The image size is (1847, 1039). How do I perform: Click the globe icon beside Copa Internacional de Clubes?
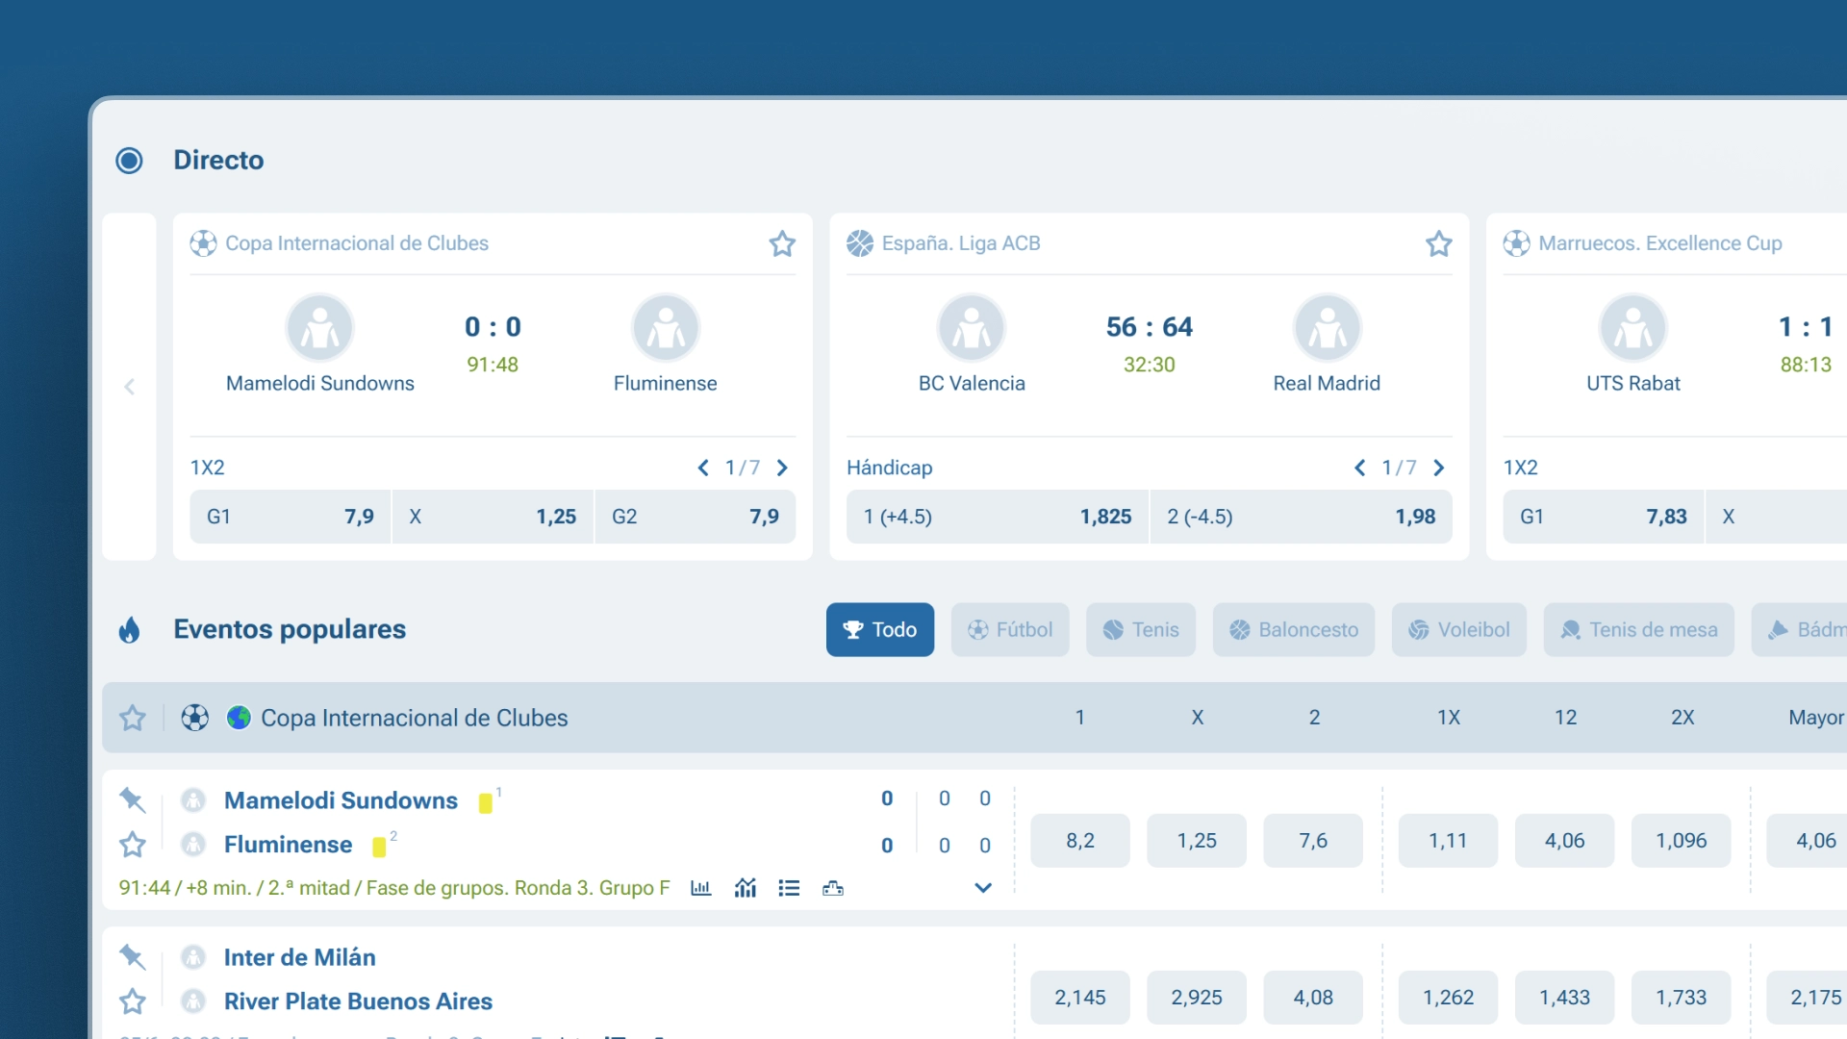(x=239, y=718)
